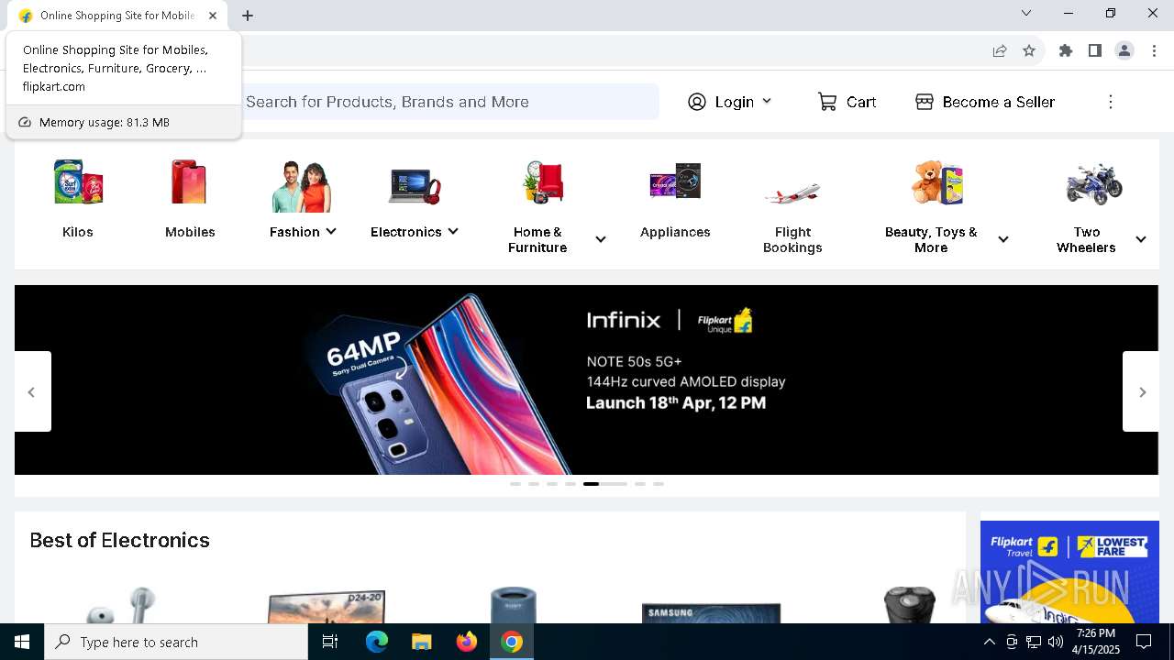Open the Fashion category image

tap(302, 185)
